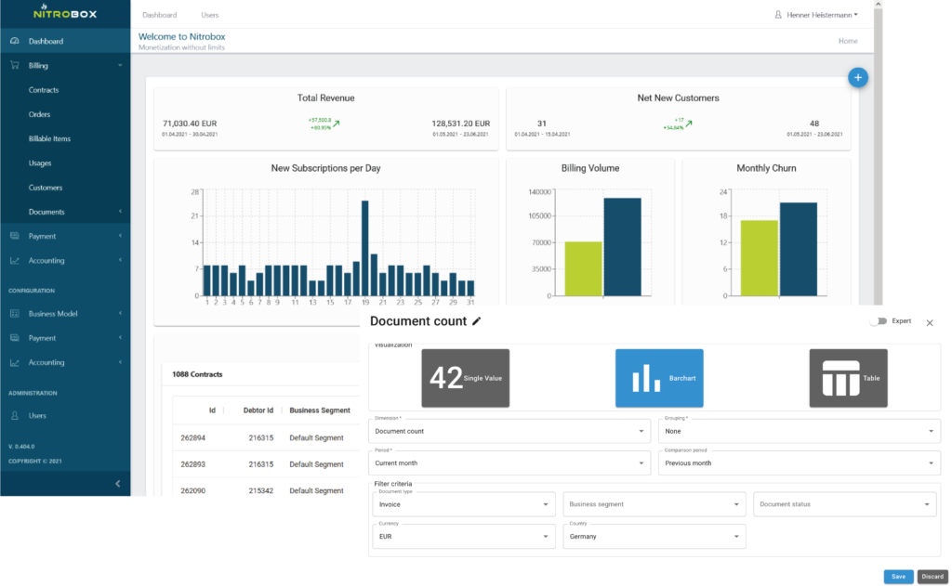The image size is (952, 586).
Task: Click the Users person icon in sidebar
Action: coord(15,415)
